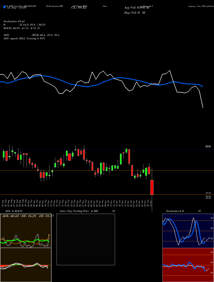This screenshot has width=214, height=282.
Task: Click the 'ADX & MACD' panel title
Action: tap(14, 211)
